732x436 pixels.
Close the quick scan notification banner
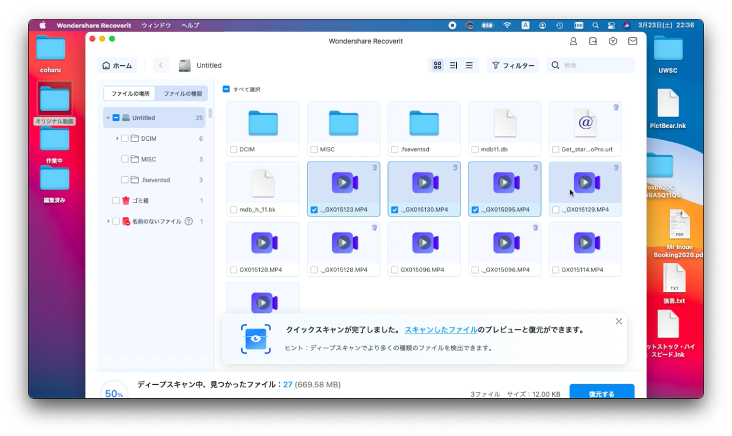tap(619, 321)
